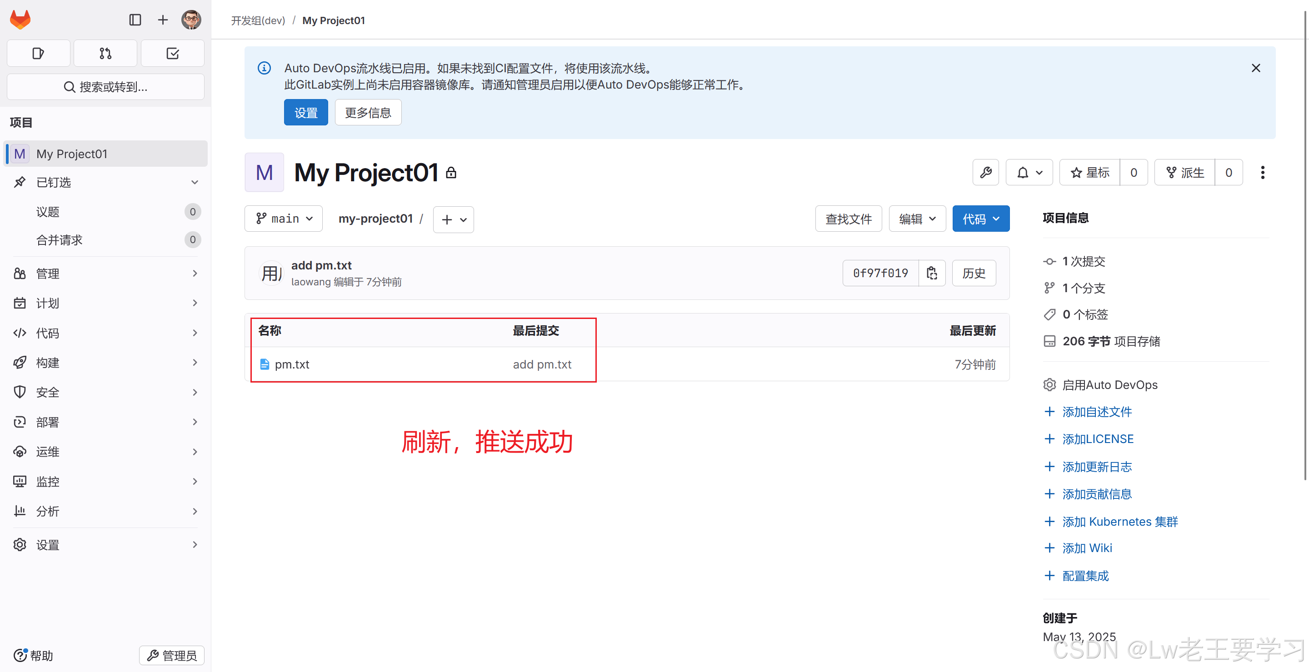This screenshot has height=672, width=1309.
Task: Open the pm.txt file link
Action: 292,365
